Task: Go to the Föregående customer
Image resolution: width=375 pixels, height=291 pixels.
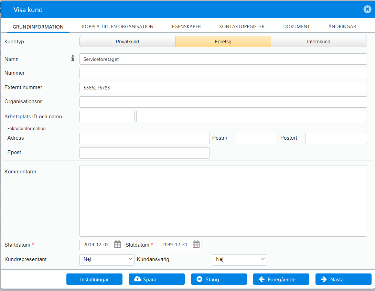Action: [281, 279]
